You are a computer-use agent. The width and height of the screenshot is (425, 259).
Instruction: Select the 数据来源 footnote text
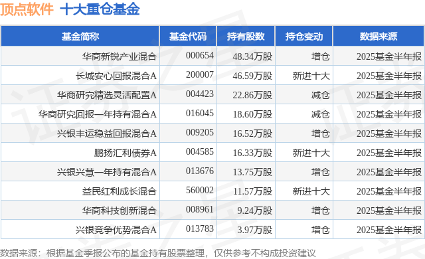[x=158, y=253]
